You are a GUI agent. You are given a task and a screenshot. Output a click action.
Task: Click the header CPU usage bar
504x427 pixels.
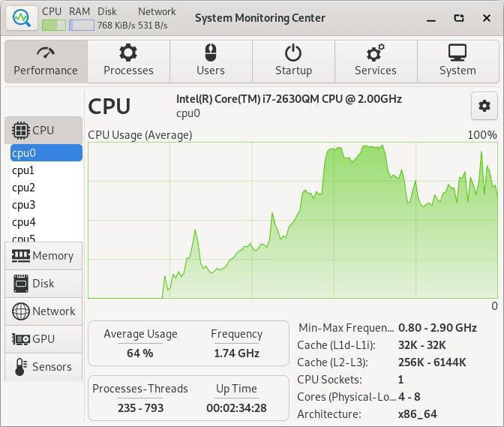(54, 25)
